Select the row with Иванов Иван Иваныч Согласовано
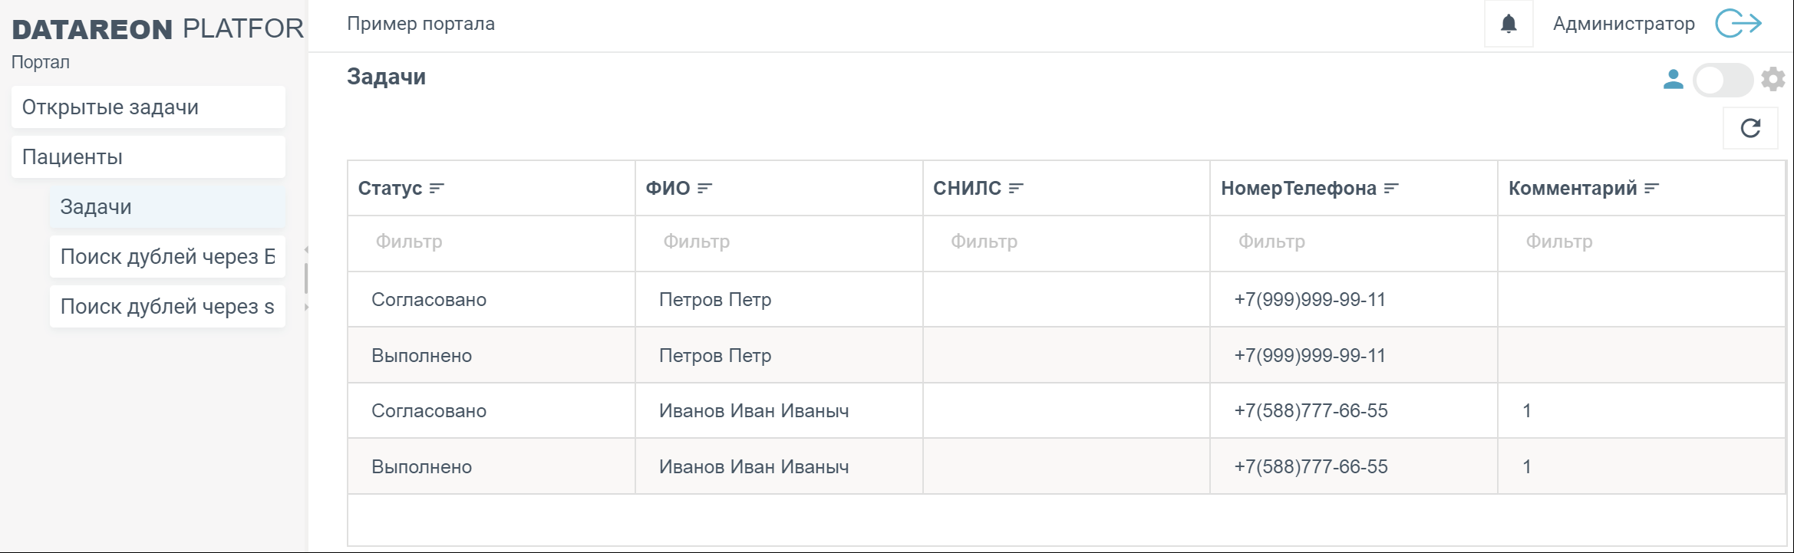Viewport: 1794px width, 553px height. pyautogui.click(x=767, y=410)
